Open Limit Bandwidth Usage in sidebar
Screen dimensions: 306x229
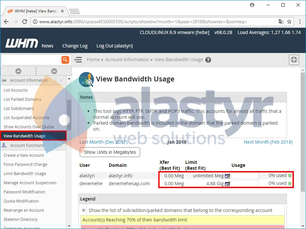pyautogui.click(x=25, y=174)
